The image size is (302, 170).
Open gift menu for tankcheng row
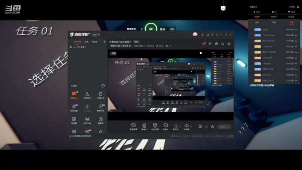[296, 75]
